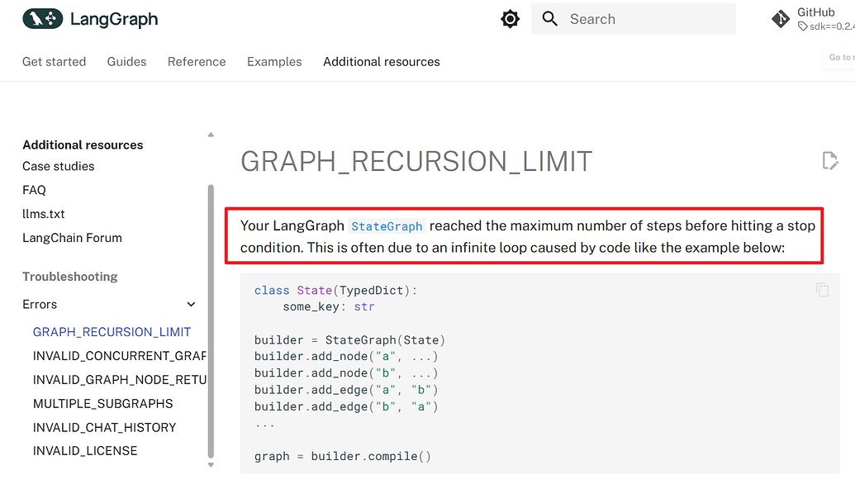Open the theme settings gear icon

click(x=510, y=18)
